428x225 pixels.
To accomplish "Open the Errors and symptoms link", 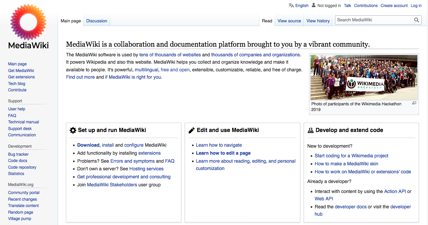I will [x=133, y=161].
